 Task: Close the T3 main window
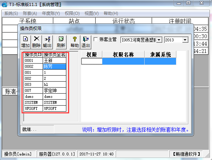click(x=201, y=3)
